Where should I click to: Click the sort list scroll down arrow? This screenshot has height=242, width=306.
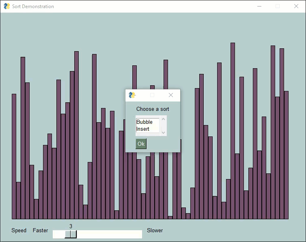163,133
